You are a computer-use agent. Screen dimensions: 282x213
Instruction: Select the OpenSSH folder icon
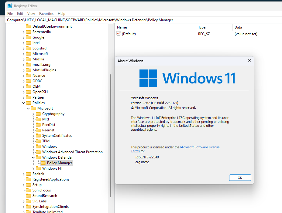tap(29, 92)
